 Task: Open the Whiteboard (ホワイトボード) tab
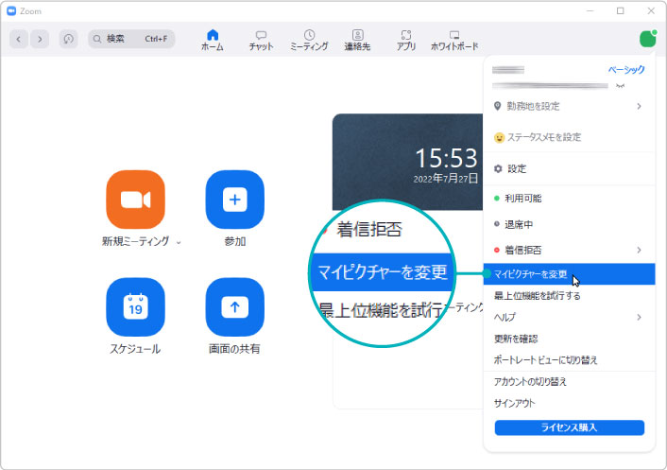pyautogui.click(x=454, y=40)
